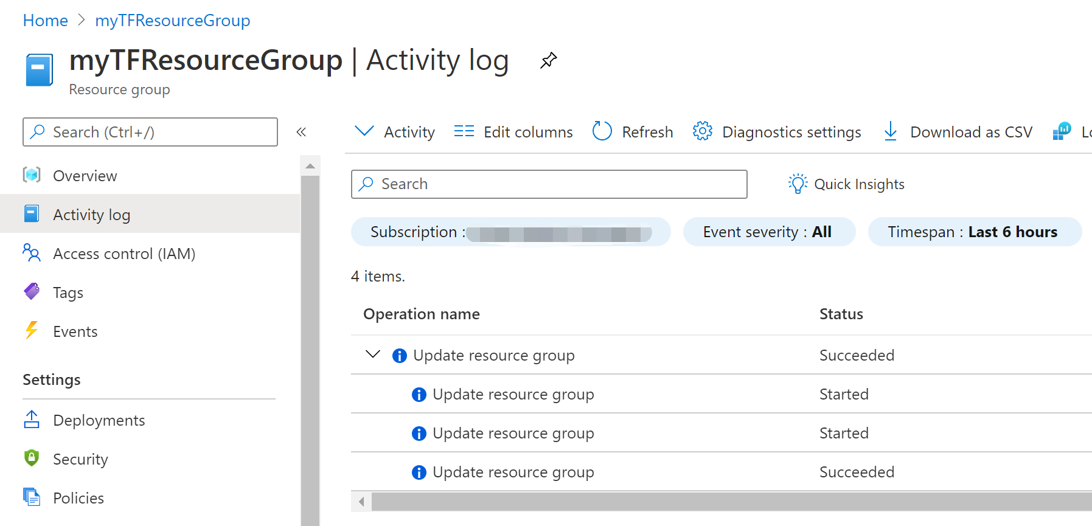1092x526 pixels.
Task: Open Diagnostics settings gear icon
Action: (702, 131)
